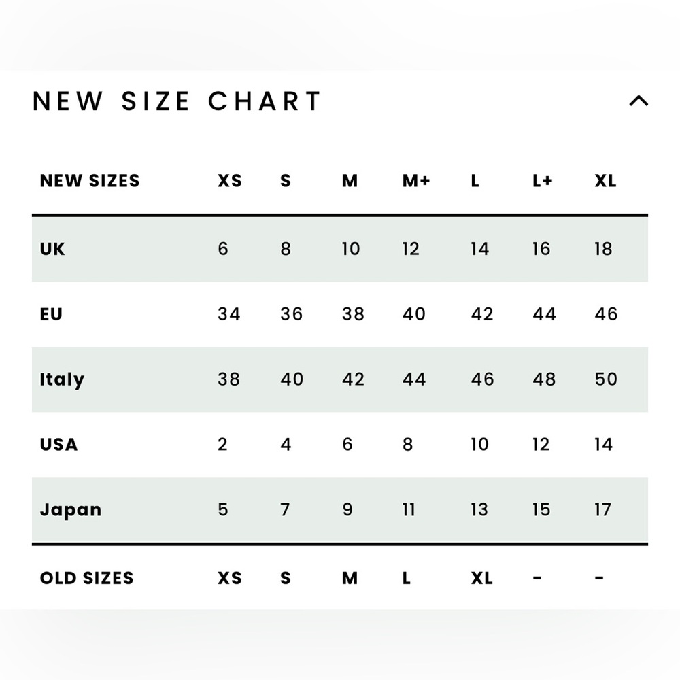Click the USA row label
Viewport: 680px width, 680px height.
coord(58,445)
